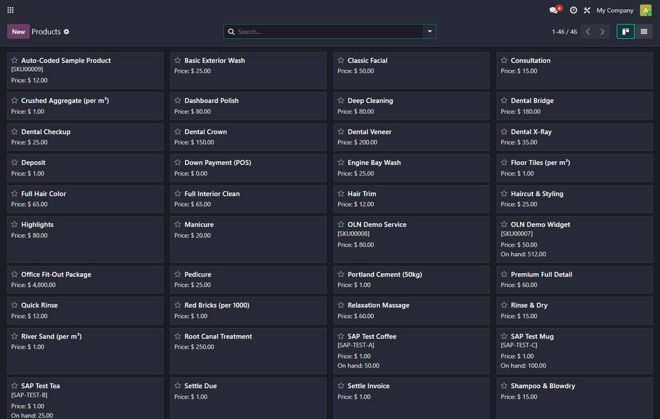
Task: Favorite the Dental Checkup star
Action: [x=15, y=131]
